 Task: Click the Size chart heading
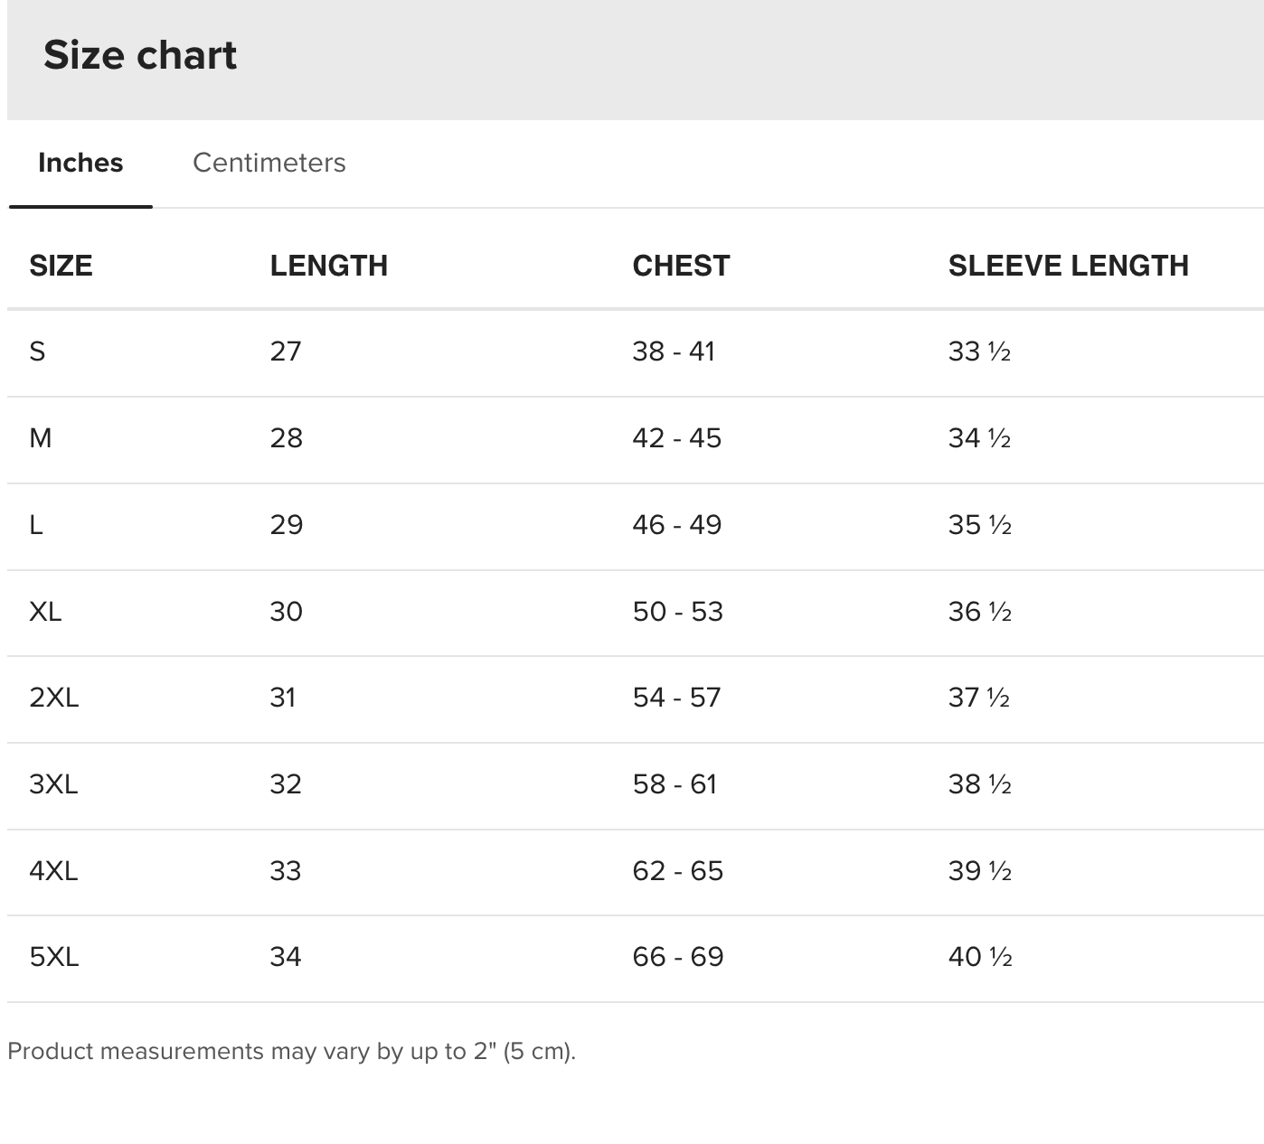point(140,55)
